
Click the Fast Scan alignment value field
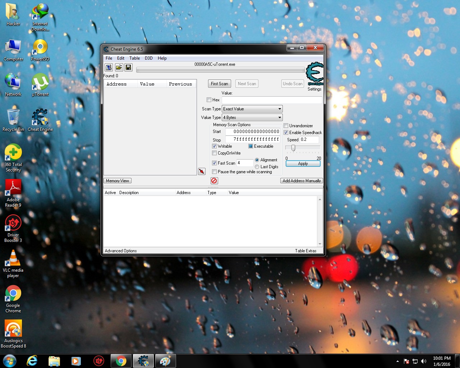coord(245,163)
